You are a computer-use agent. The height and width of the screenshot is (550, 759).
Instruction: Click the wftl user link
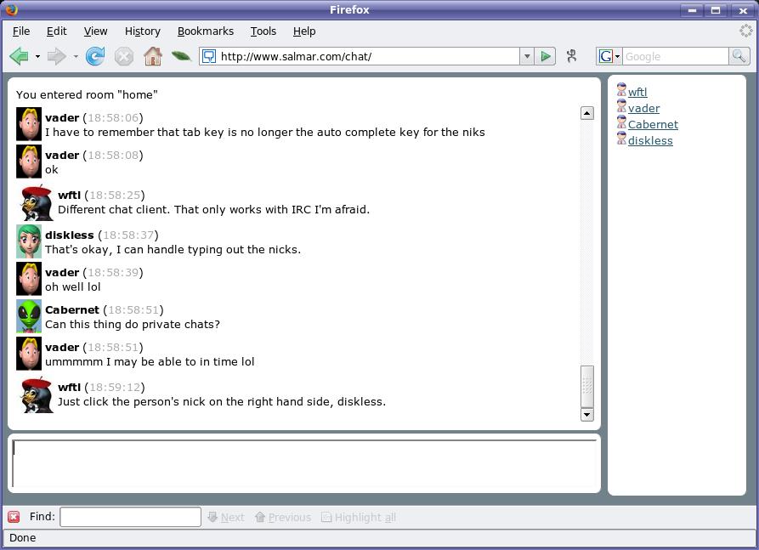[x=637, y=92]
